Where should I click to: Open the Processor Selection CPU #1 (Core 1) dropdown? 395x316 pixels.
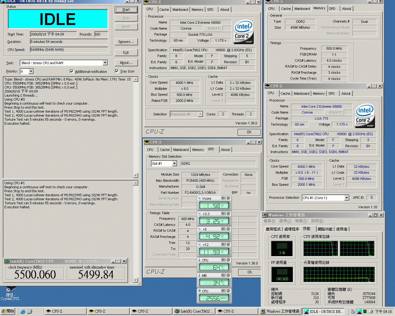(x=347, y=198)
